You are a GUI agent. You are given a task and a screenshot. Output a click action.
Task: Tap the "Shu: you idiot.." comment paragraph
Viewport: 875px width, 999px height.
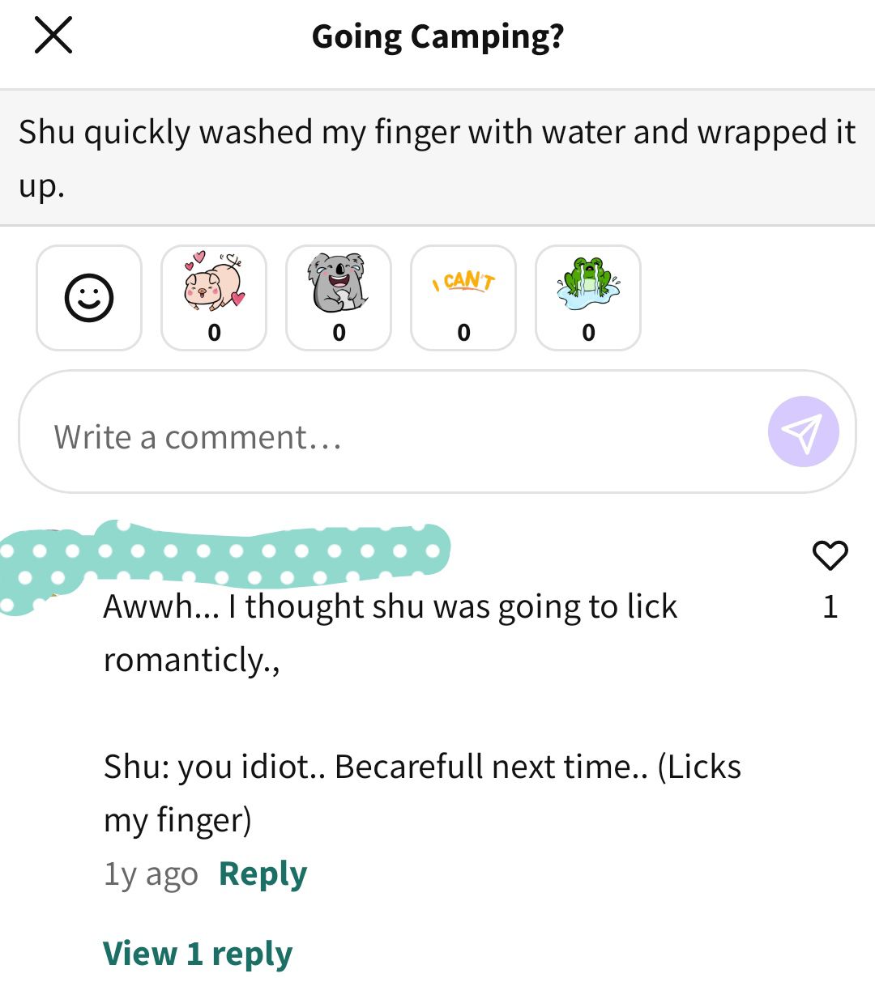point(422,793)
